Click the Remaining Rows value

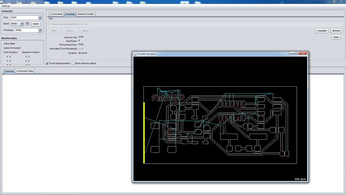coord(81,44)
